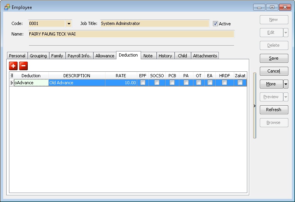Click the Employee window title icon
The image size is (295, 202).
click(7, 7)
